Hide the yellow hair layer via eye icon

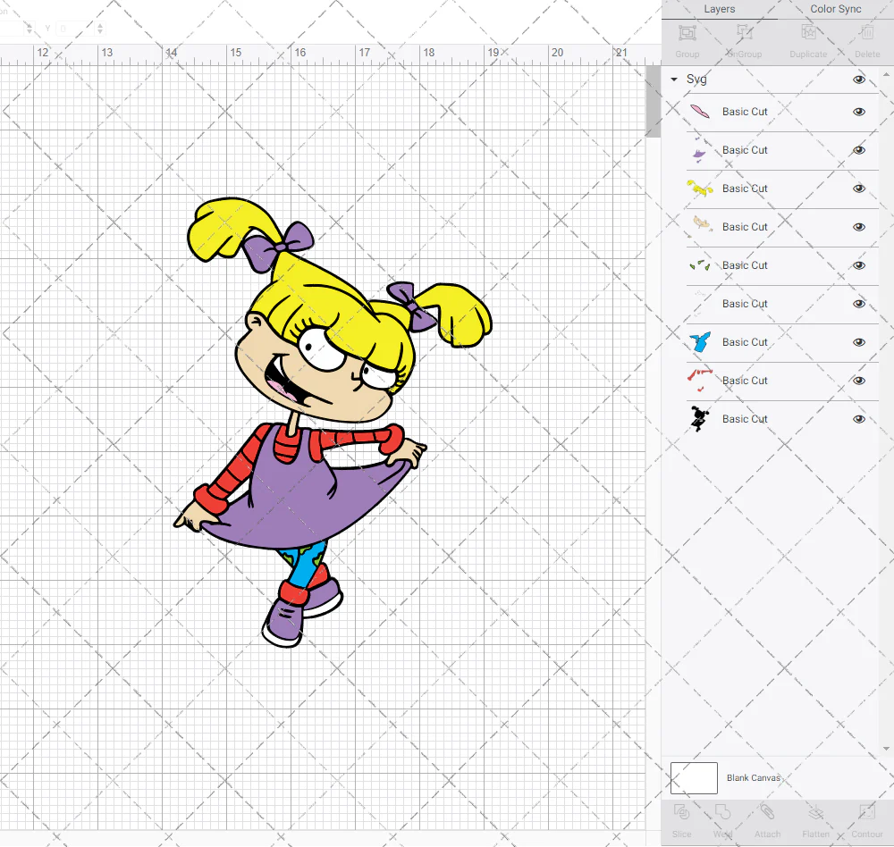pos(859,189)
